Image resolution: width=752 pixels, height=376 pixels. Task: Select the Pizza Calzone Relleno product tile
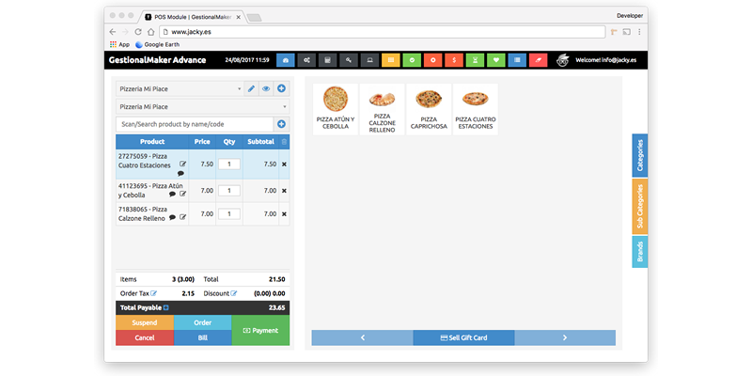[383, 109]
